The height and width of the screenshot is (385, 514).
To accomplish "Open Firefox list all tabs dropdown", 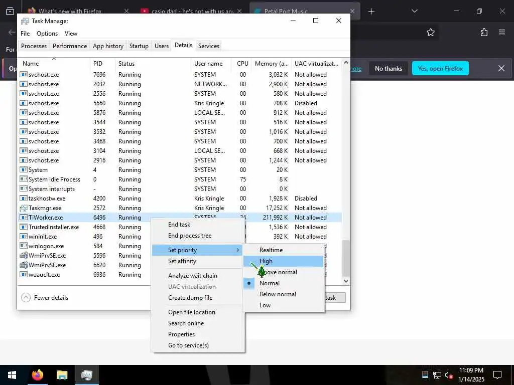I will click(x=414, y=12).
